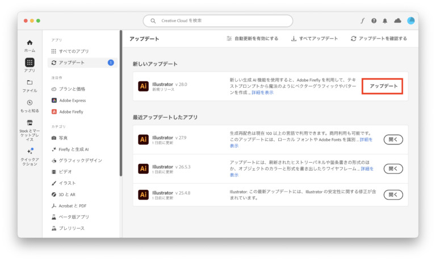Click 最近アップデートしたアプリ heading
This screenshot has width=436, height=261.
coord(165,117)
